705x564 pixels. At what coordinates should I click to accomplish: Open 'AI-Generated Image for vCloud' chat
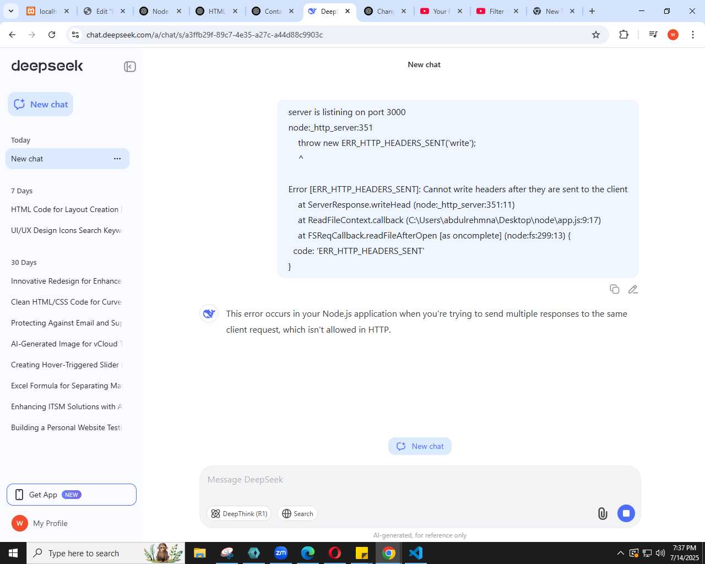67,344
